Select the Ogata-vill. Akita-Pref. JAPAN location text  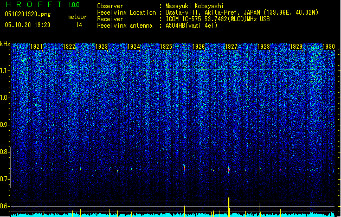click(x=242, y=12)
